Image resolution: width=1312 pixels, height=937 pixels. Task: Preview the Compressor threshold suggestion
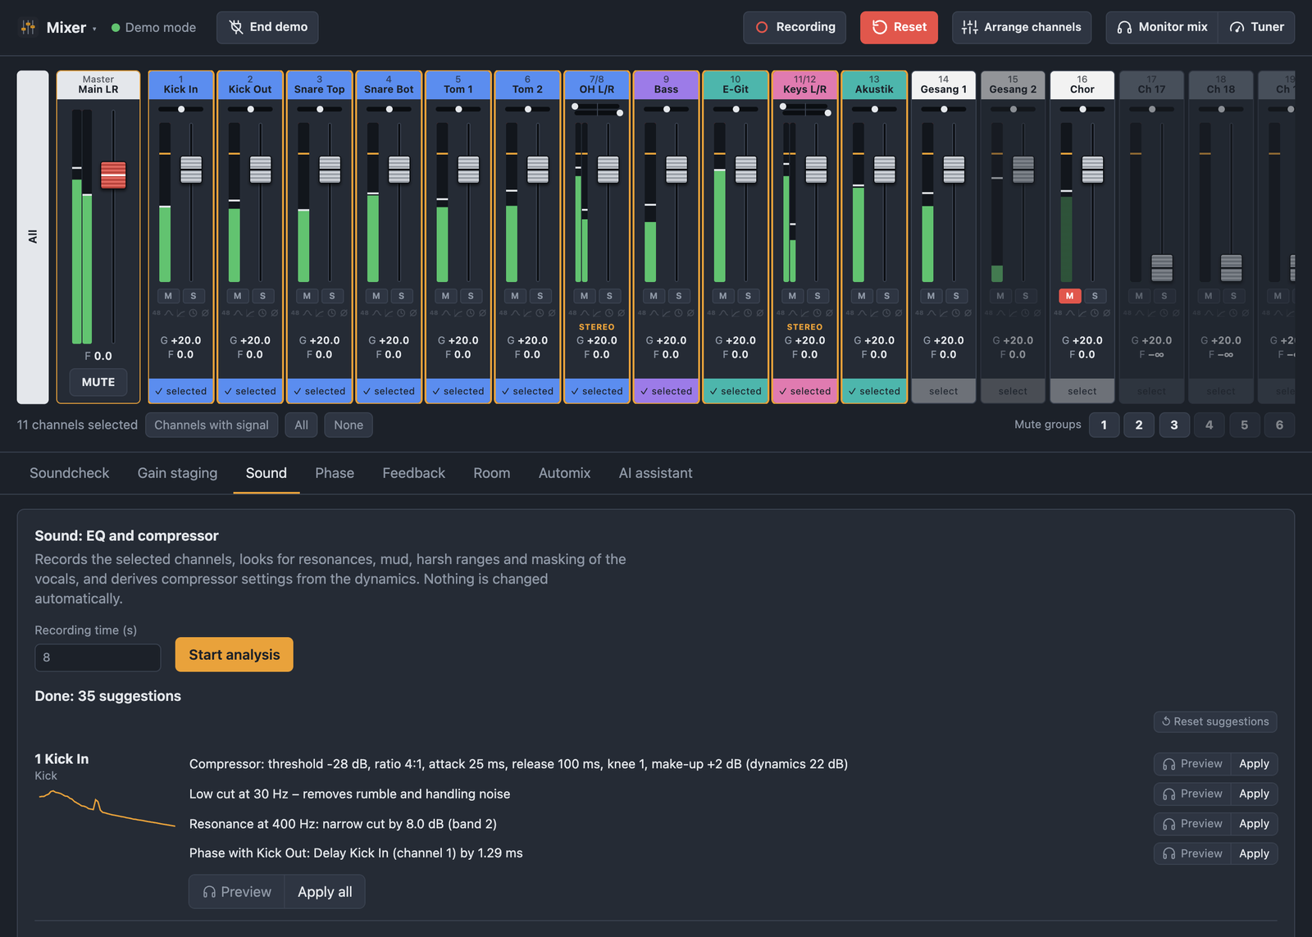[1193, 764]
